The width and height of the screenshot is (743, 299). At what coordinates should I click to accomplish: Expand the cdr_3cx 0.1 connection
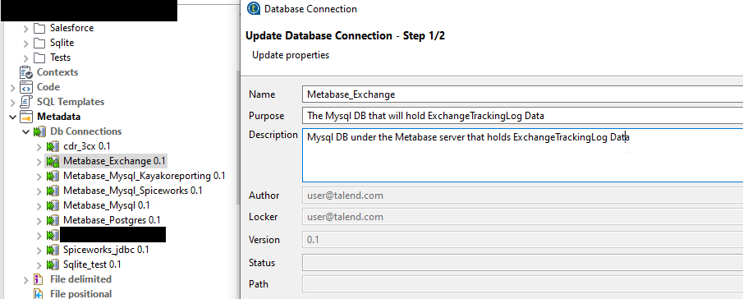coord(39,146)
